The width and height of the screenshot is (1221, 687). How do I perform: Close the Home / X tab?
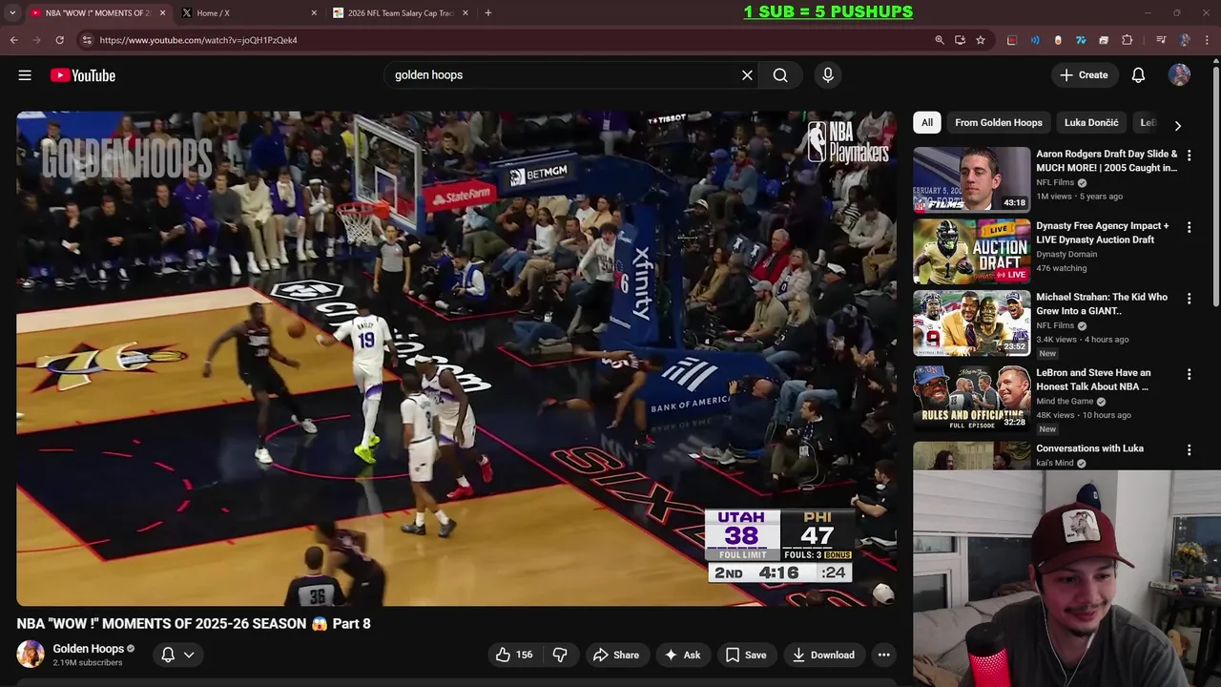pyautogui.click(x=314, y=13)
